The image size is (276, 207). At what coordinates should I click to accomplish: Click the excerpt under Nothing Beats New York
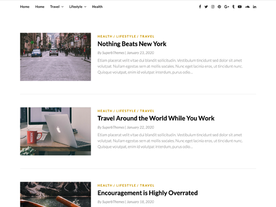pos(170,66)
